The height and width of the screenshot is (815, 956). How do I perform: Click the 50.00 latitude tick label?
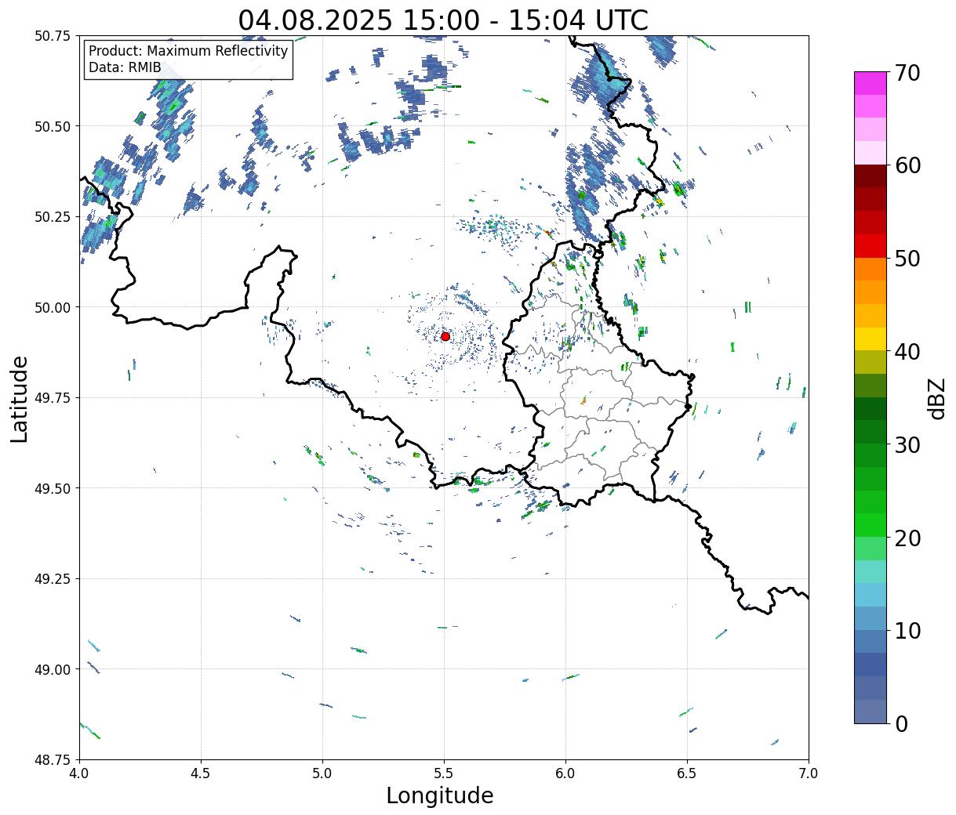[53, 307]
